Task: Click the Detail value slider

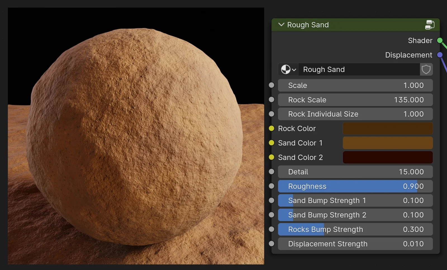Action: click(355, 172)
